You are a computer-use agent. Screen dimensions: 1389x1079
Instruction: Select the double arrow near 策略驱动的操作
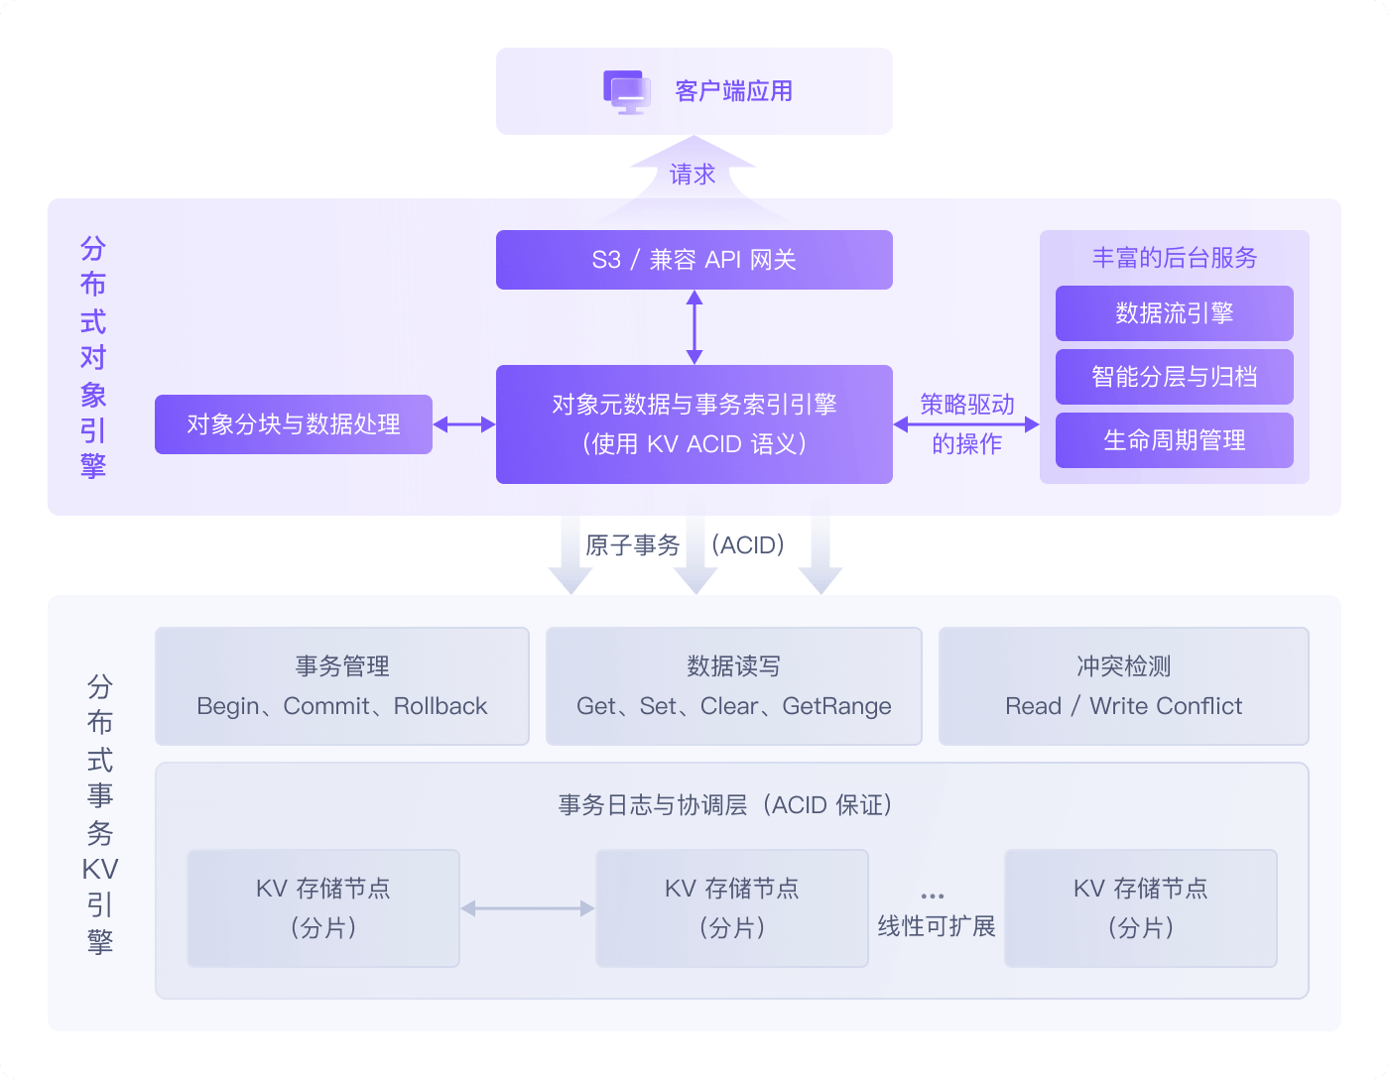[x=967, y=424]
